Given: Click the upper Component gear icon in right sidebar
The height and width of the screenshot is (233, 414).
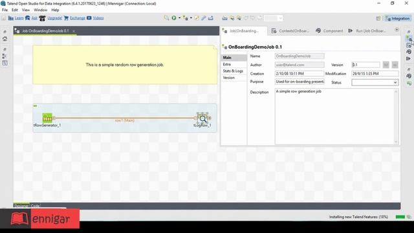Looking at the screenshot, I should pos(409,52).
